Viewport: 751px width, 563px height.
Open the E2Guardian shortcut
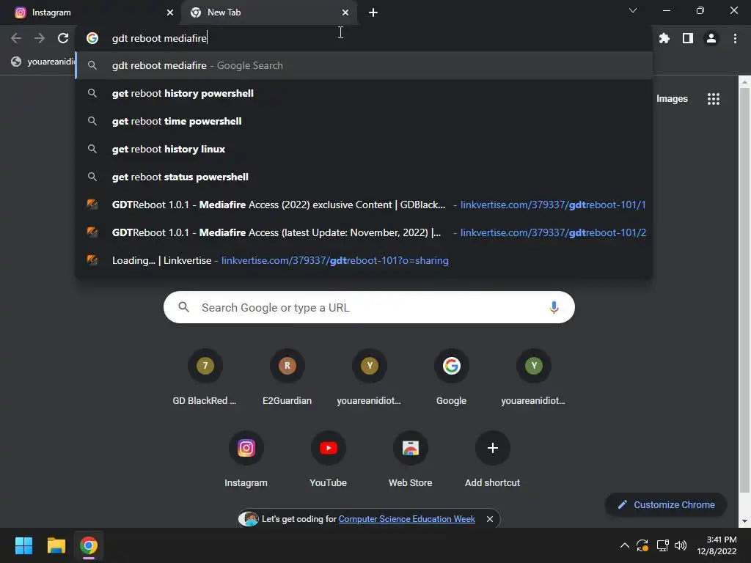287,378
